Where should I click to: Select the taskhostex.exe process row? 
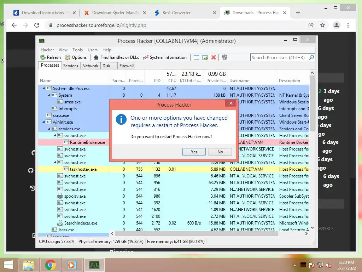click(174, 169)
